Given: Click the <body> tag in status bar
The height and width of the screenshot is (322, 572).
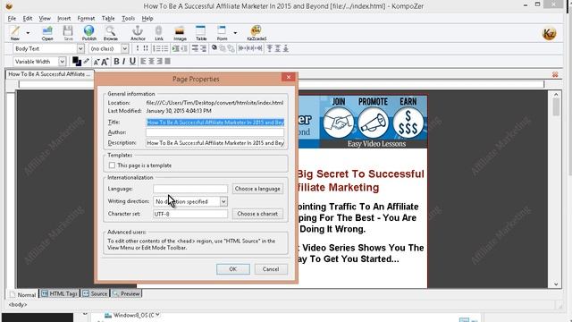Looking at the screenshot, I should (18, 304).
